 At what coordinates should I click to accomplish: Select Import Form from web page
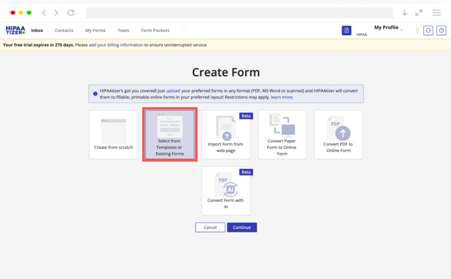point(226,134)
